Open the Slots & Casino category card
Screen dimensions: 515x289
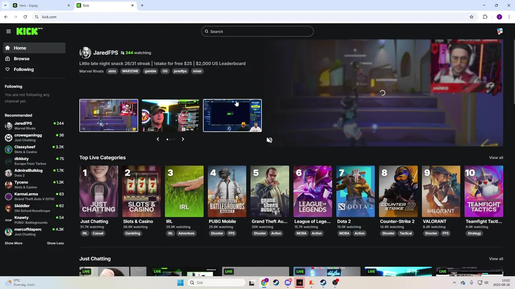142,191
